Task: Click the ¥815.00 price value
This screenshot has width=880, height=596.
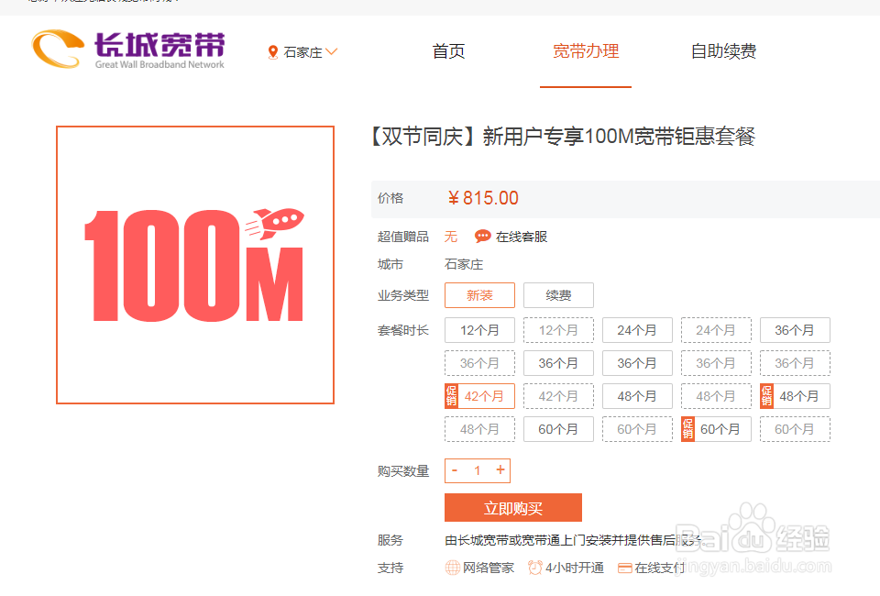Action: [x=483, y=198]
